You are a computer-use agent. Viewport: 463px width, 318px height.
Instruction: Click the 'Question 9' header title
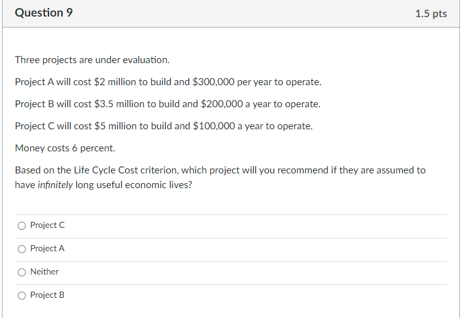(x=44, y=13)
